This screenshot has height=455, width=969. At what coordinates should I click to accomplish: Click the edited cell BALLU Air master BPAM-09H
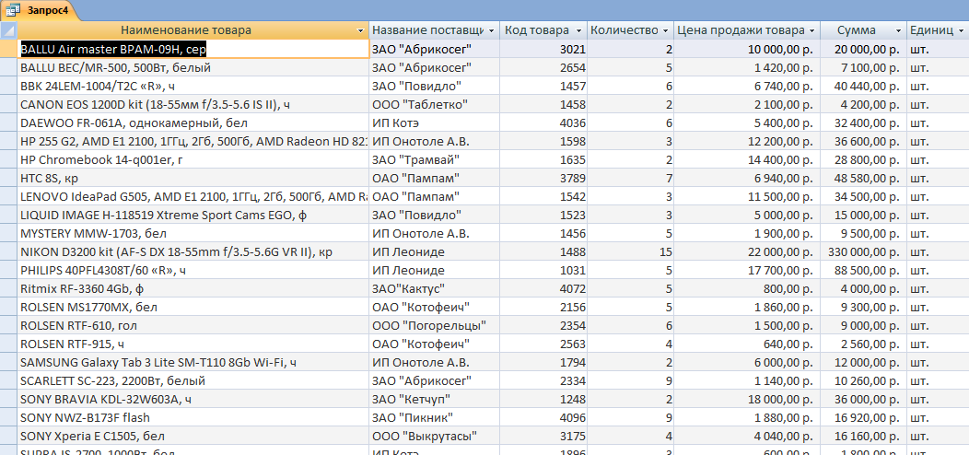tap(193, 50)
